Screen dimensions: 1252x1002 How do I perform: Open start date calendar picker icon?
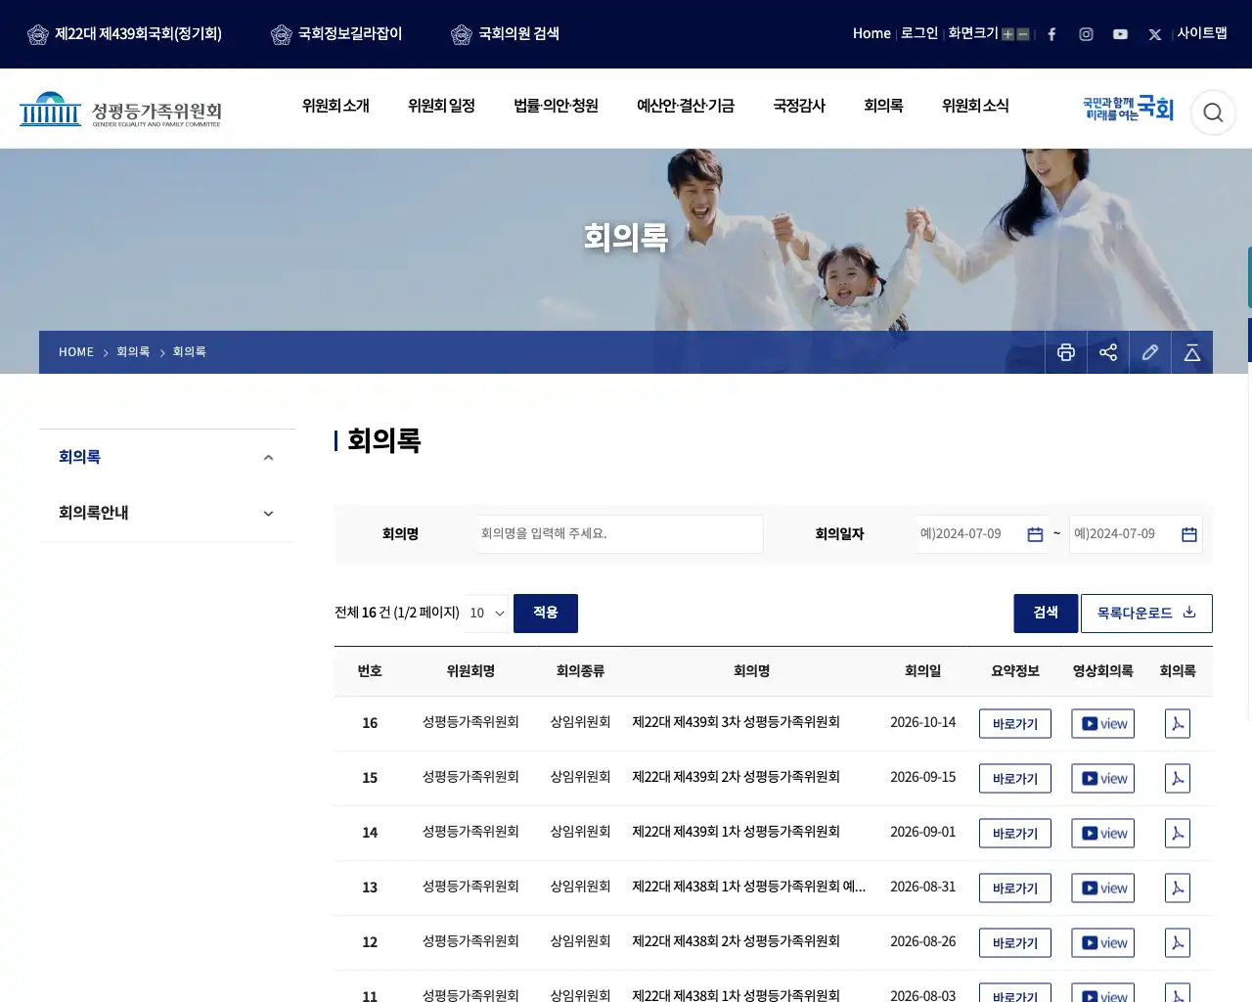point(1035,534)
